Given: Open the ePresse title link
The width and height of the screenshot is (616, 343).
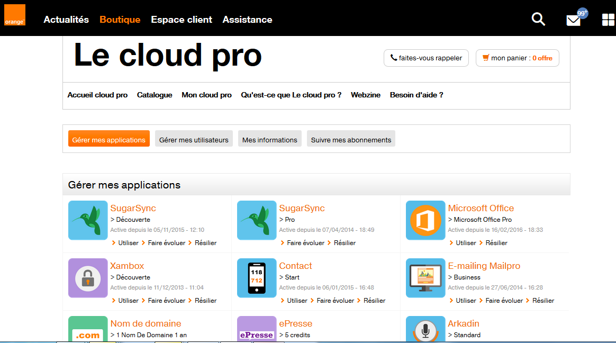Looking at the screenshot, I should coord(296,324).
